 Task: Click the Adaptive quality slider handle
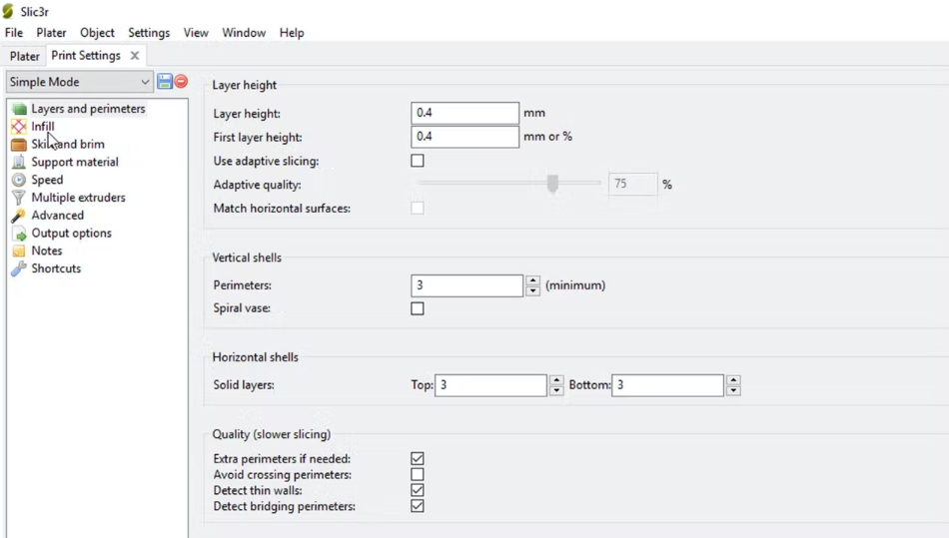[x=552, y=184]
